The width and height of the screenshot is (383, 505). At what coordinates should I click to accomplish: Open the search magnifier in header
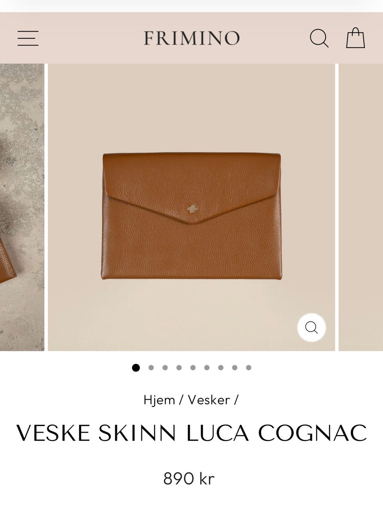point(319,38)
